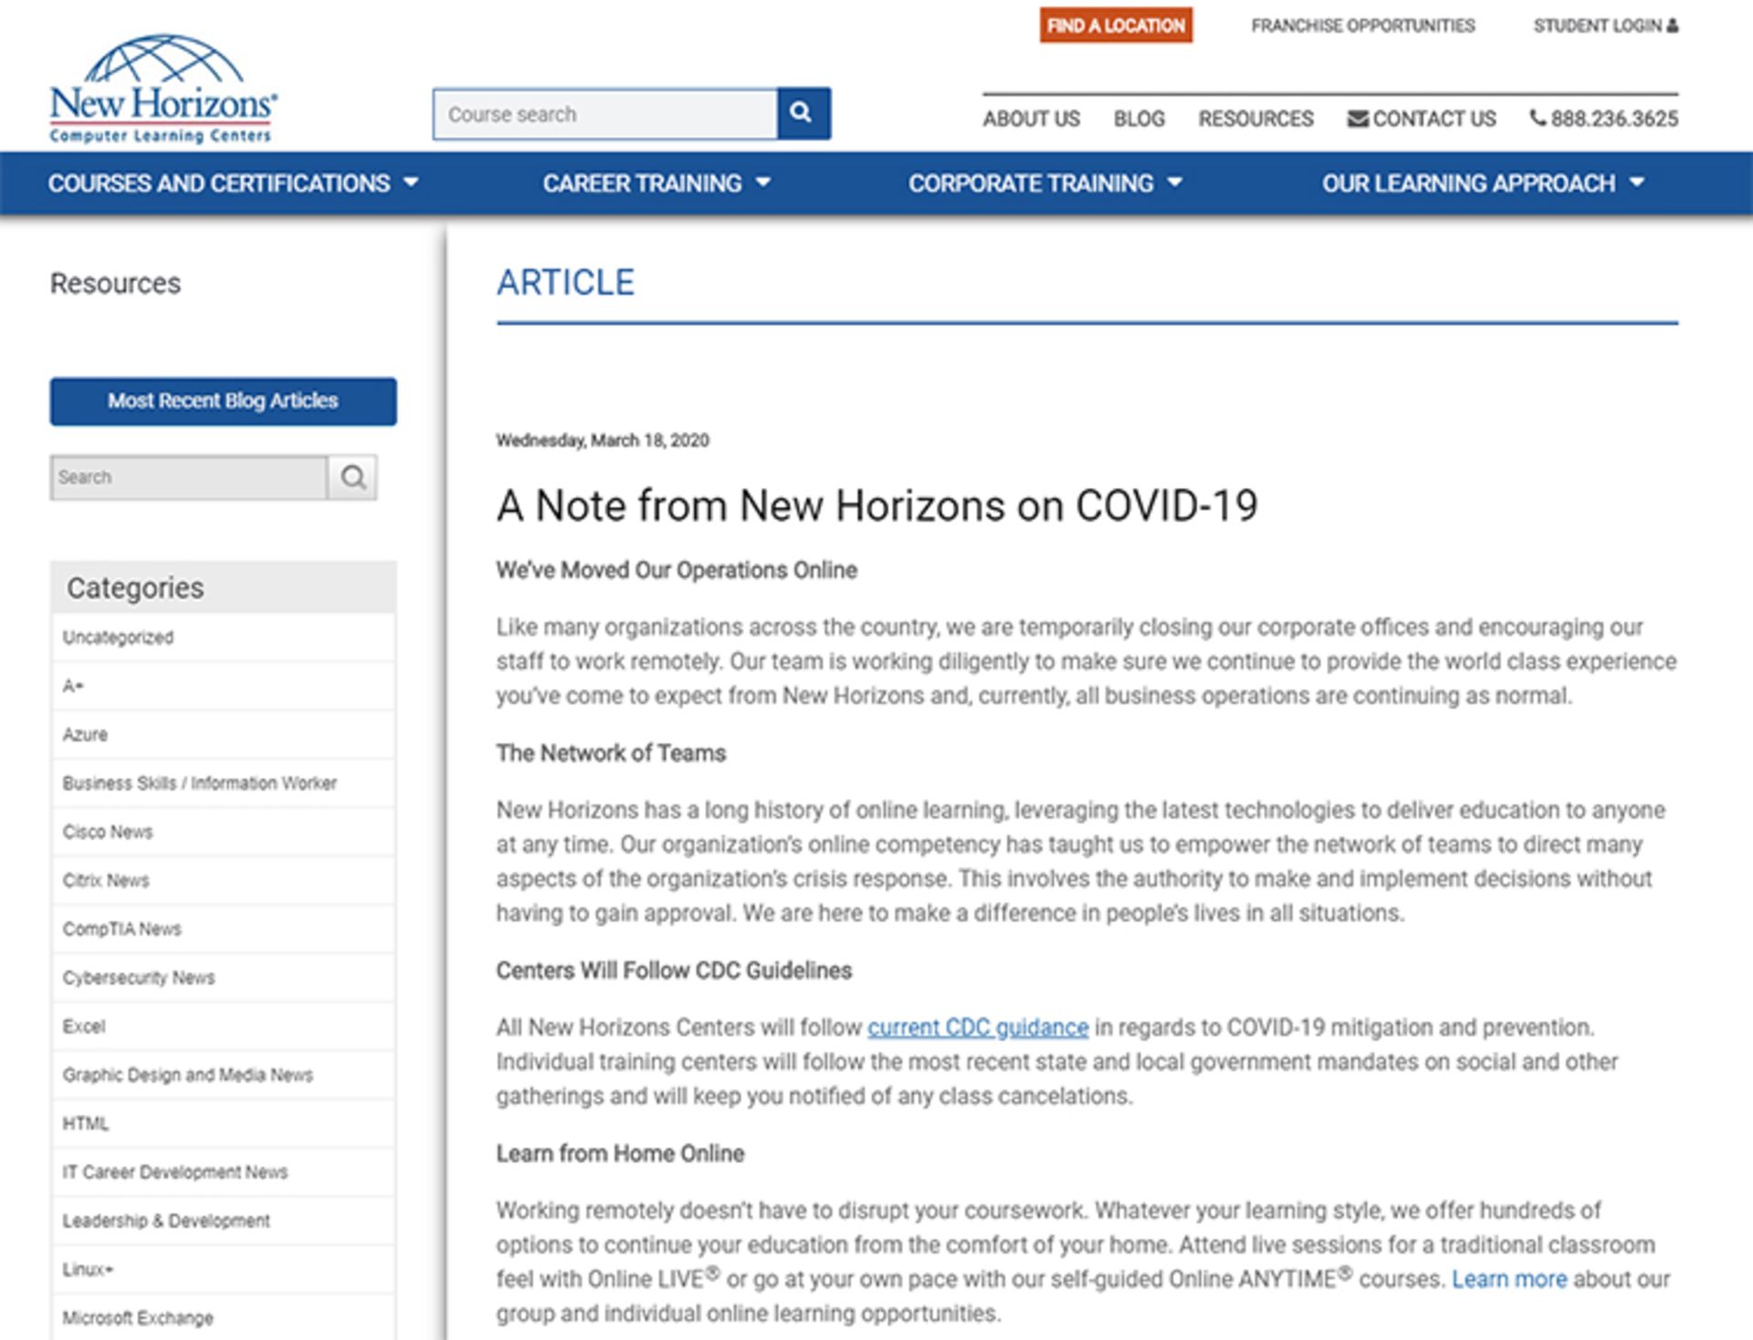The image size is (1753, 1340).
Task: Open Our Learning Approach dropdown arrow
Action: (x=1637, y=183)
